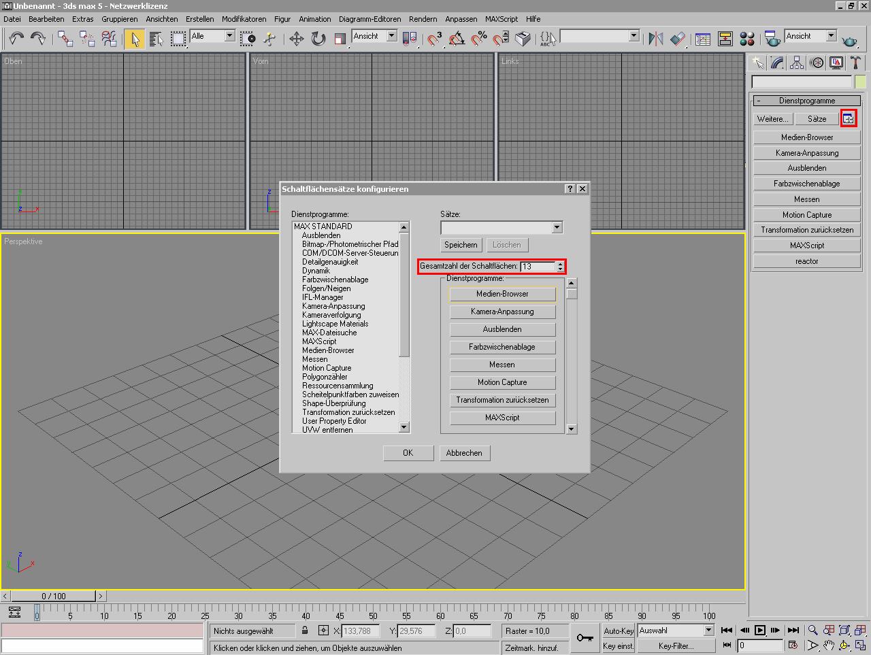Click the Quick Render teapot icon

click(x=849, y=40)
